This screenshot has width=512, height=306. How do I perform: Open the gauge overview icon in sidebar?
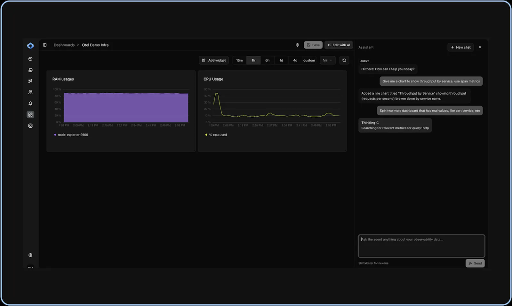(30, 59)
